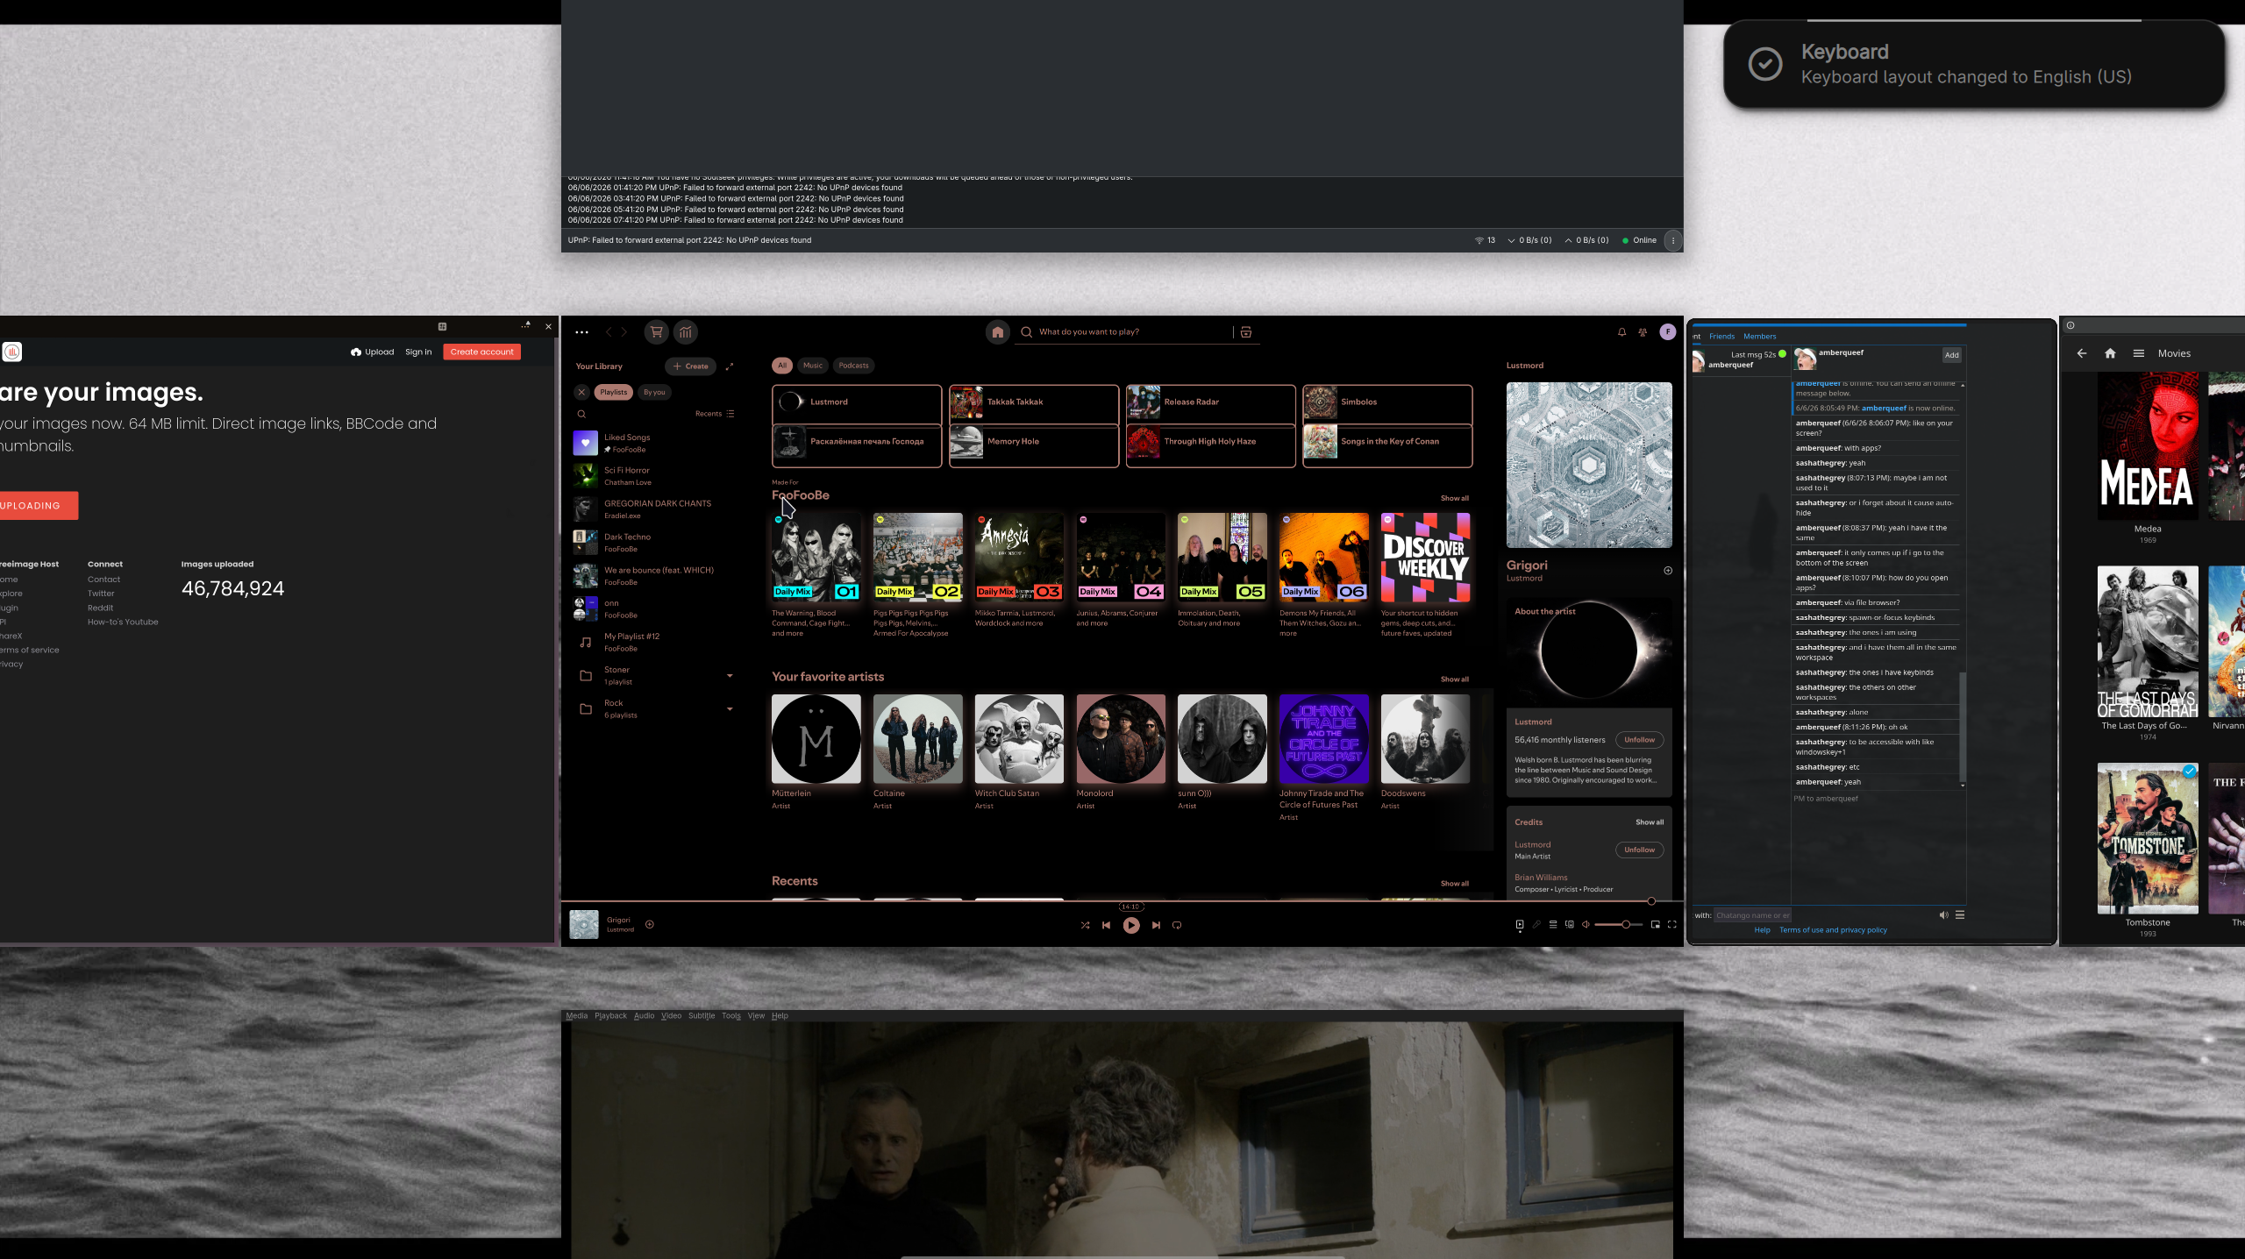
Task: Unfollow Lustmord in the Credits section
Action: [1639, 850]
